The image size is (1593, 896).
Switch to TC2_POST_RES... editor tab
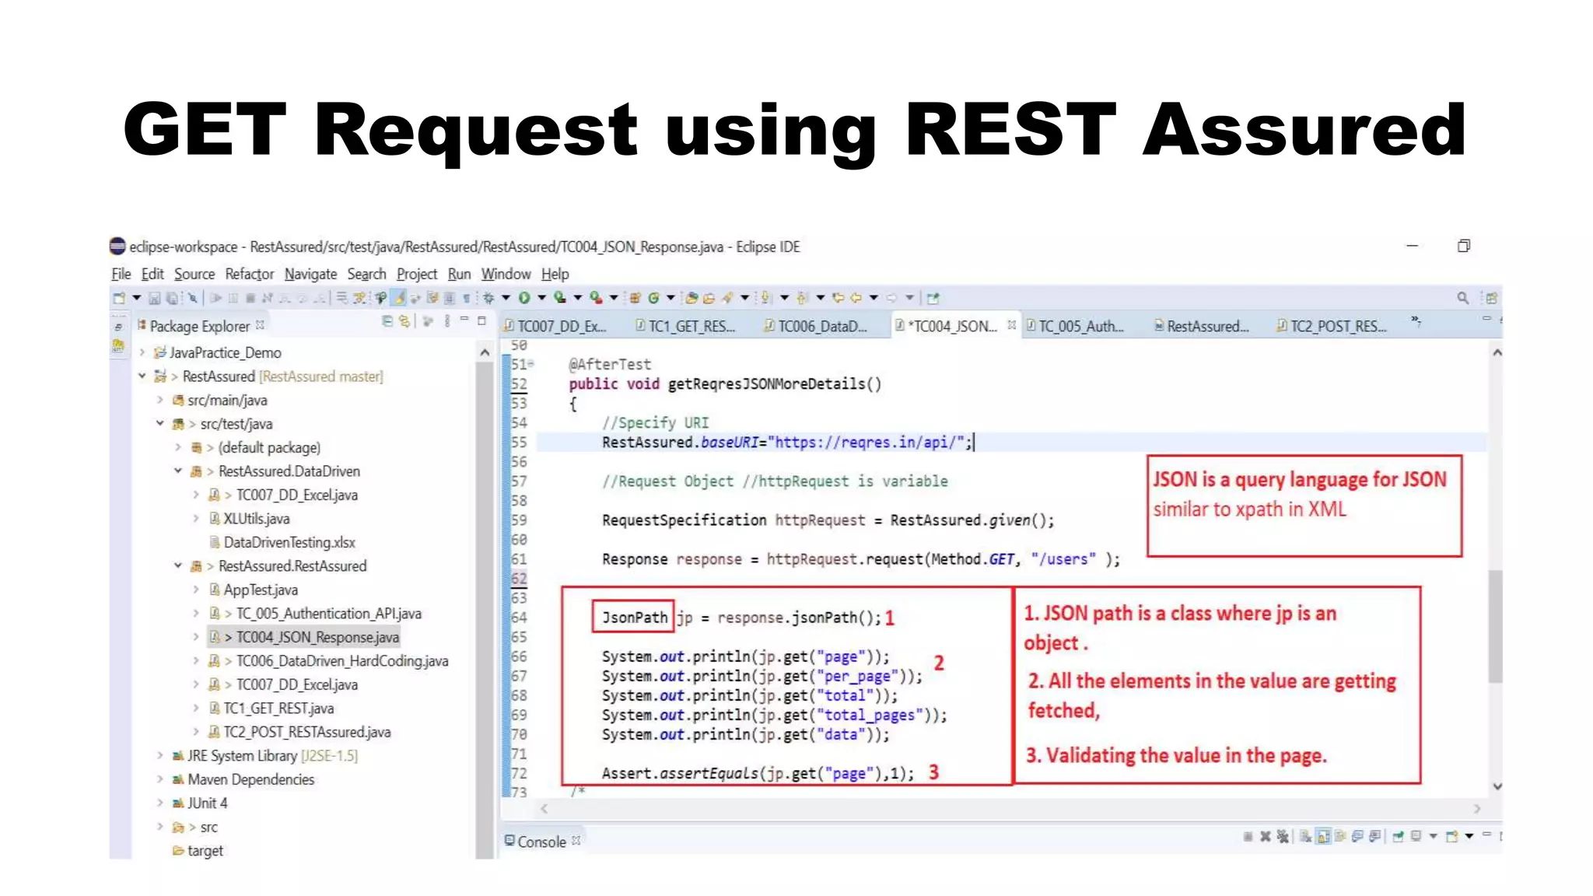tap(1331, 327)
